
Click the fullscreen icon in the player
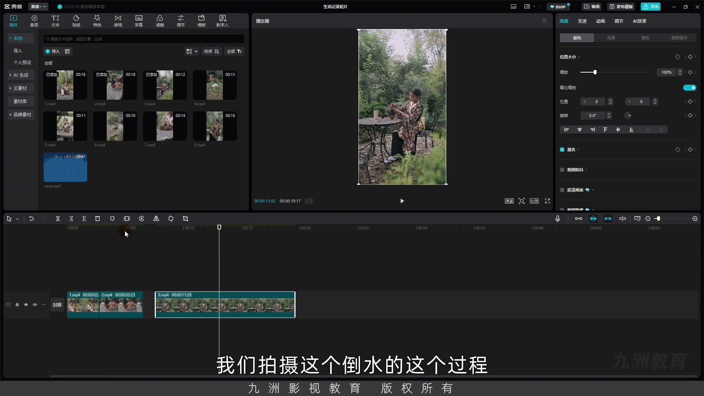click(547, 201)
